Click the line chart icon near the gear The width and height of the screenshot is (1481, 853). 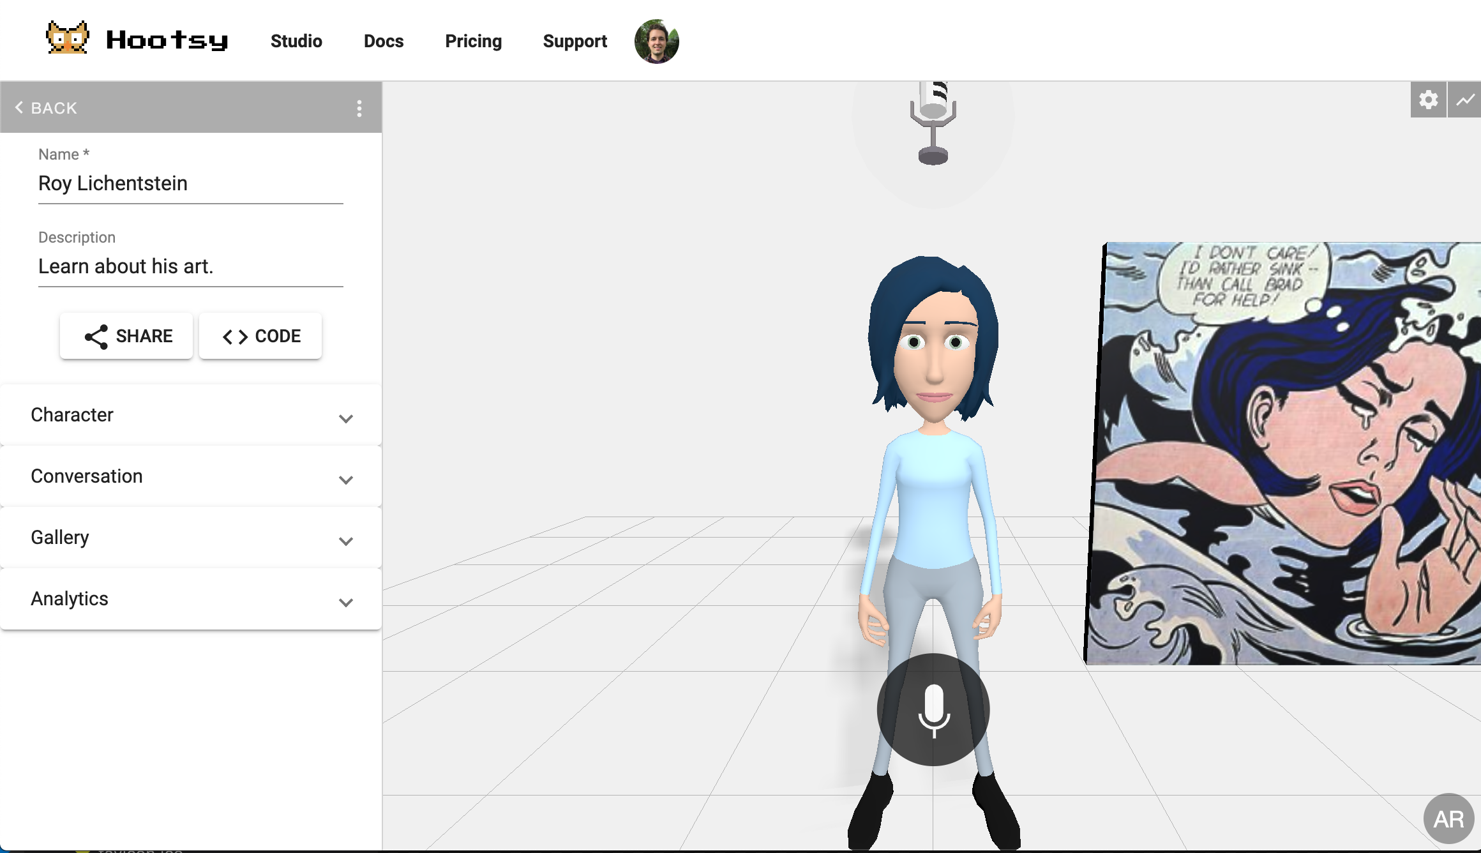[1466, 100]
